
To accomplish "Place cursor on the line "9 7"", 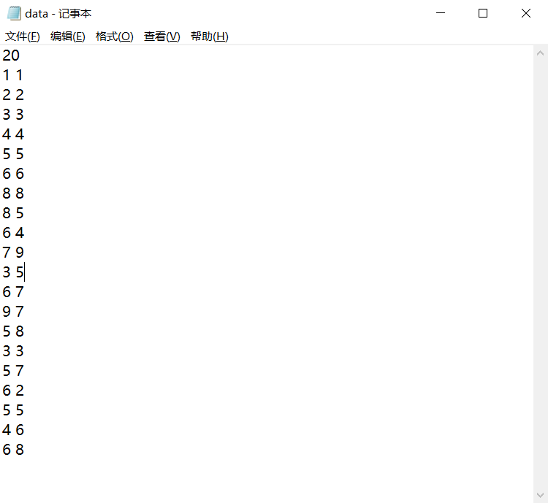I will (x=13, y=312).
